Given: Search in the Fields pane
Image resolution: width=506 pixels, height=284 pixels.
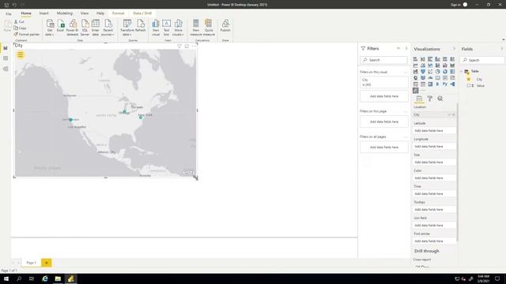Looking at the screenshot, I should 482,60.
